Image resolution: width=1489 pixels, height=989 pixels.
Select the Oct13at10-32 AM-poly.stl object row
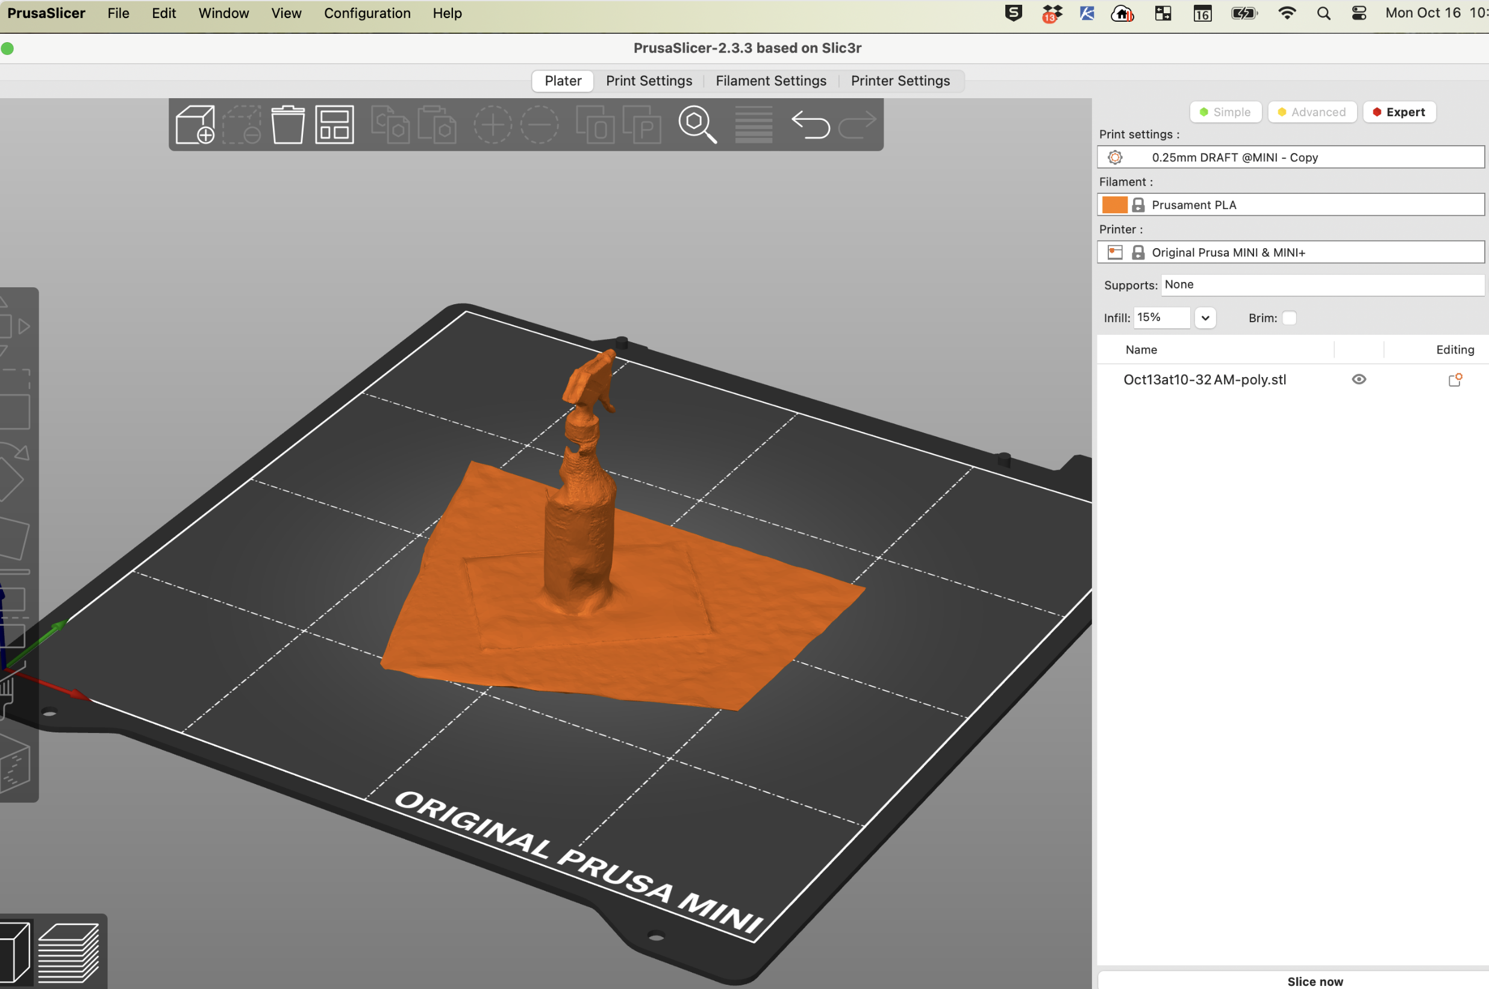(1293, 379)
